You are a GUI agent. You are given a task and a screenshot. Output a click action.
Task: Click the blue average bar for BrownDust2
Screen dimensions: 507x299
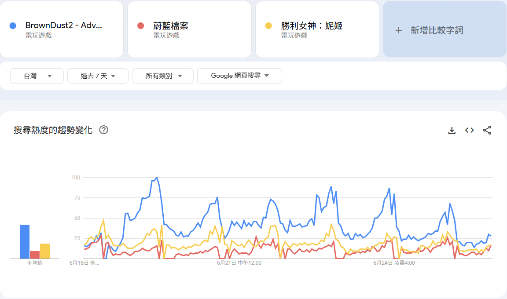click(25, 241)
